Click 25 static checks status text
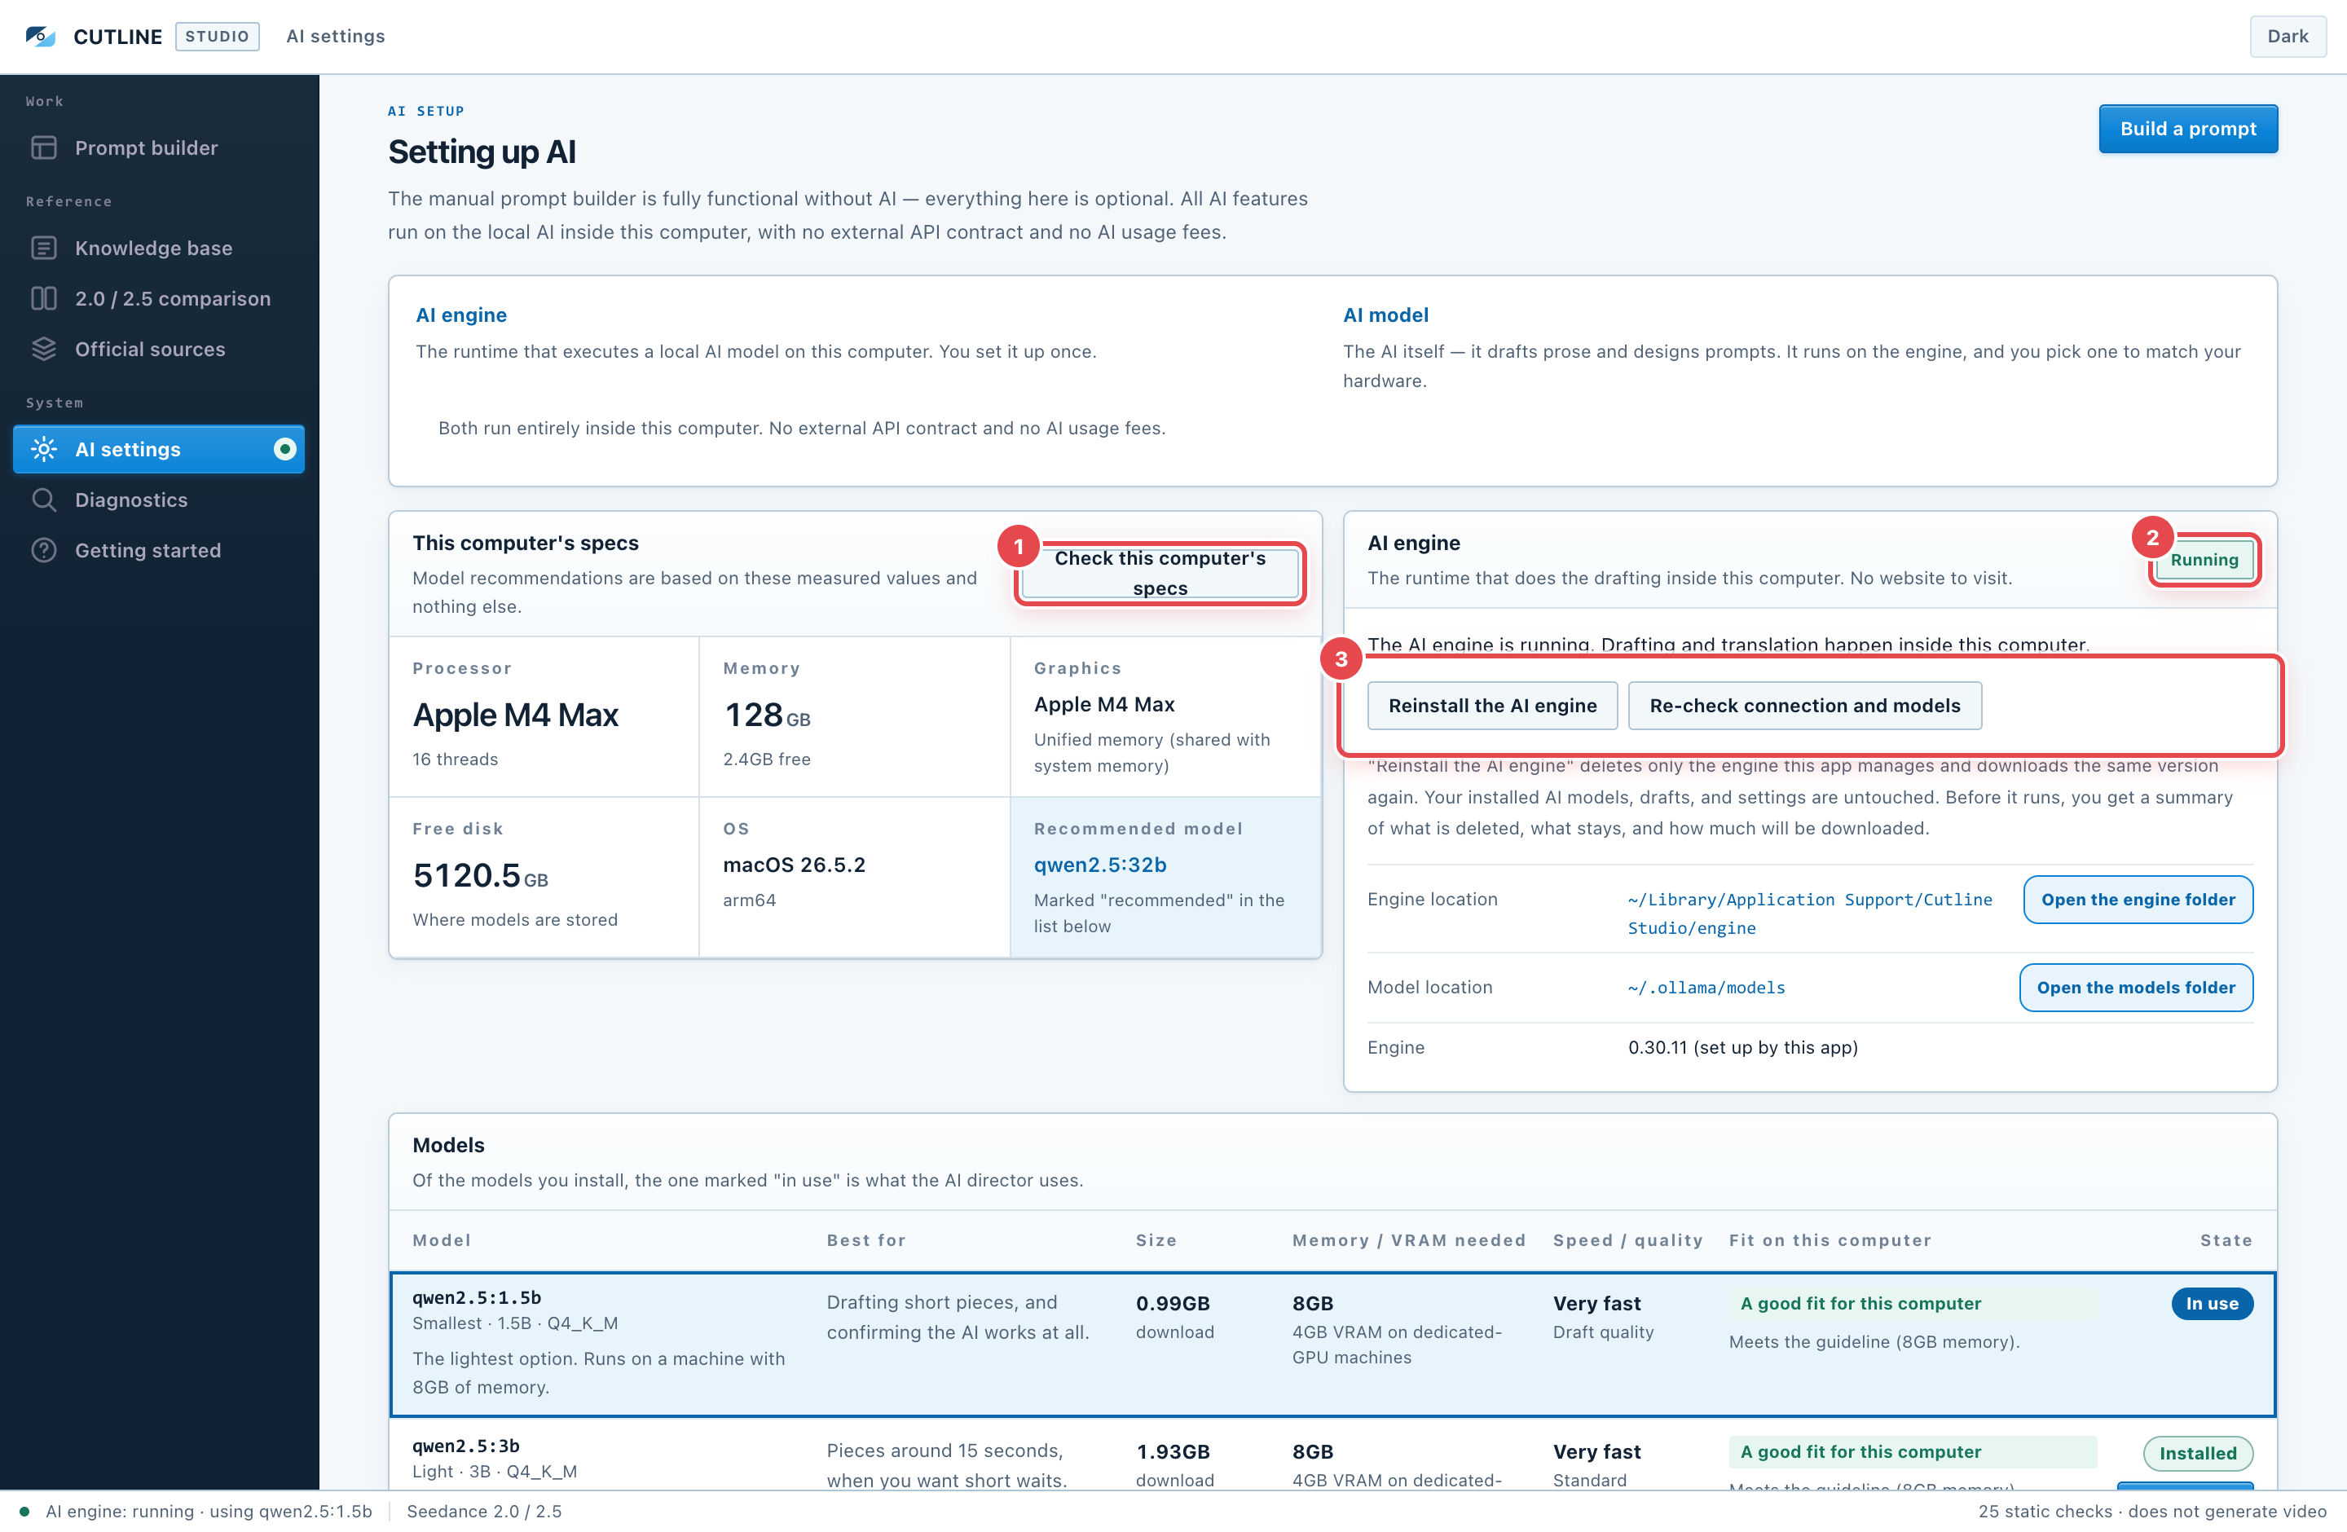This screenshot has width=2347, height=1532. [2151, 1512]
